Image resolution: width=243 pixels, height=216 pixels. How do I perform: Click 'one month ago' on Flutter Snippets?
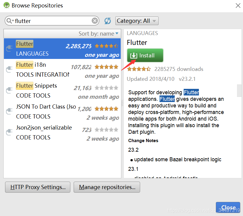(x=98, y=97)
